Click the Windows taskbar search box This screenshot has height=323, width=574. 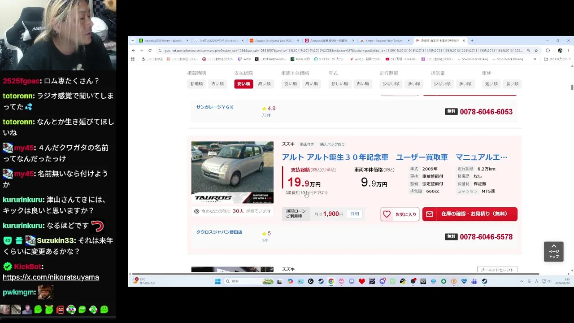249,281
